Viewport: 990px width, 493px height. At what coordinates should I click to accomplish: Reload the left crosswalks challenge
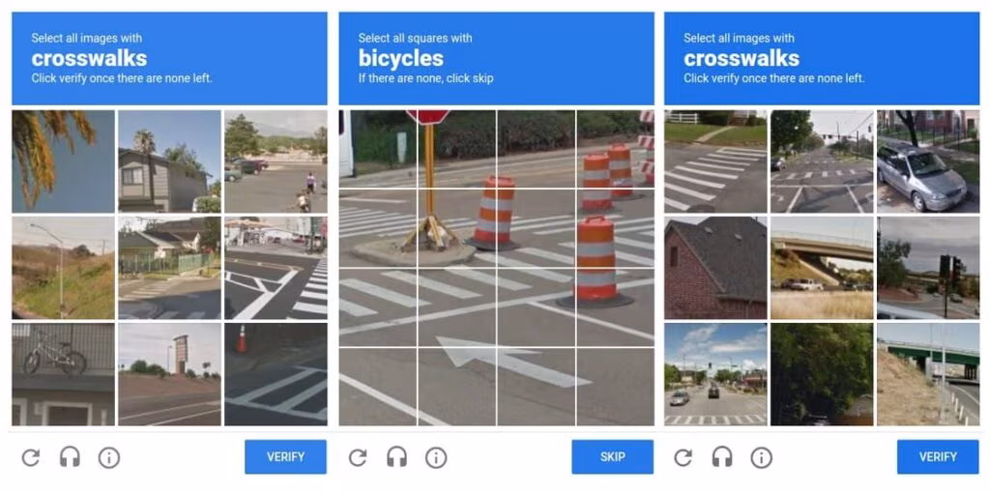[x=30, y=457]
